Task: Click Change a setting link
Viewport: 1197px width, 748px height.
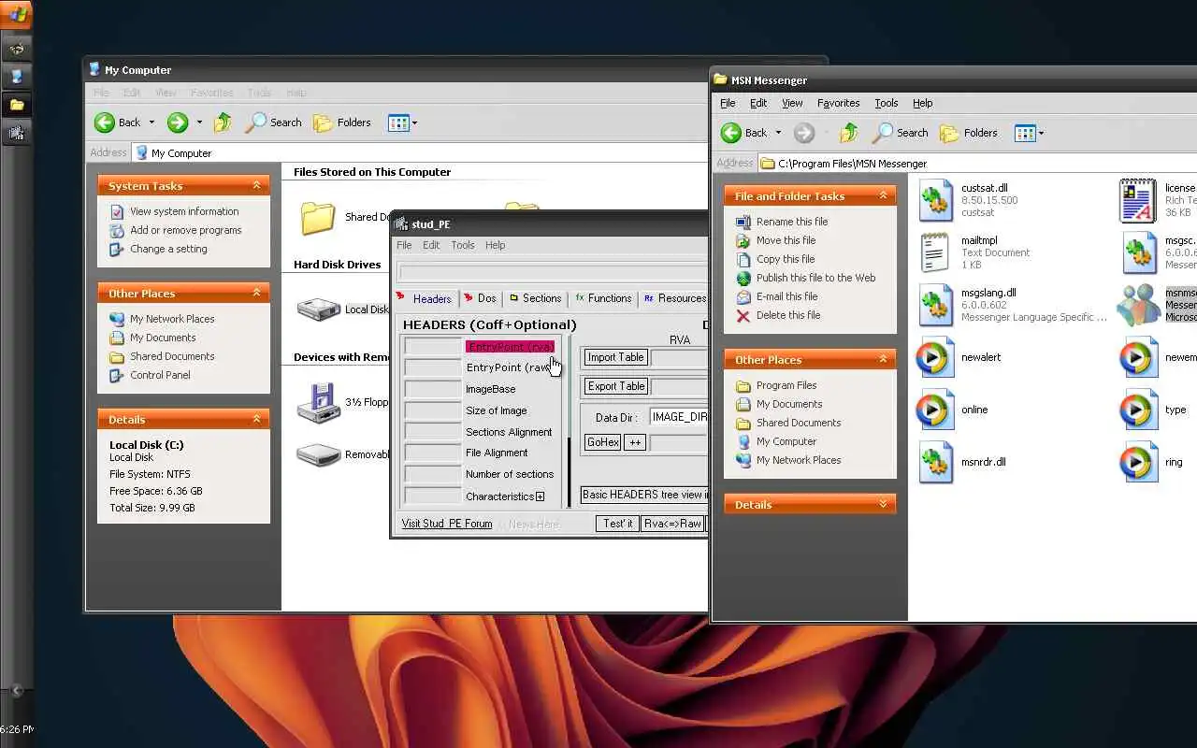Action: [x=168, y=249]
